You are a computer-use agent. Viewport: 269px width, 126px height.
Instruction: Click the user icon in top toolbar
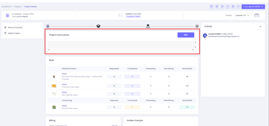coord(212,7)
